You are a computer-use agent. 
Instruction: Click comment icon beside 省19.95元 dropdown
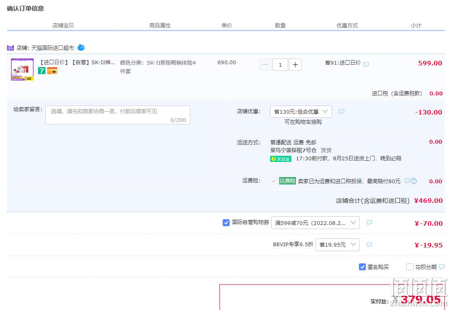(x=369, y=245)
